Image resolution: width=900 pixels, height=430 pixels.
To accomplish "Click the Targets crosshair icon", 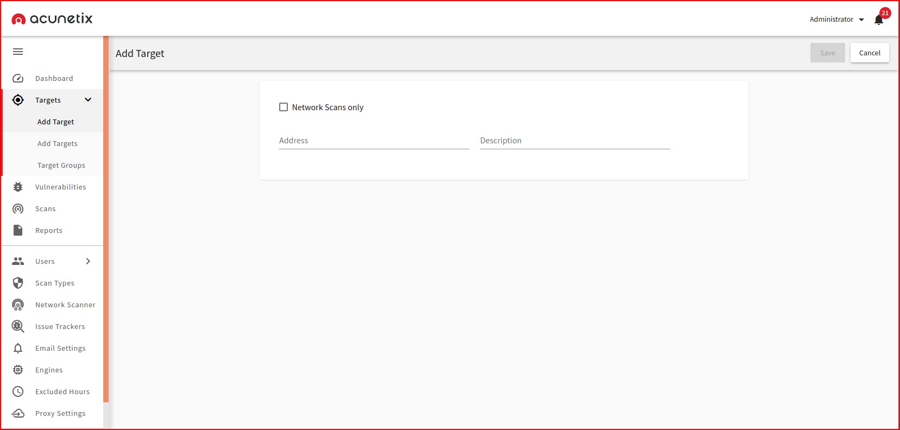I will coord(18,100).
